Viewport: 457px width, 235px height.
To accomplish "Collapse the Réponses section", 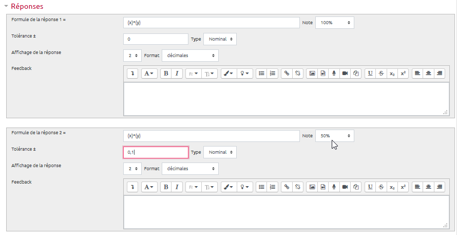I will 7,7.
